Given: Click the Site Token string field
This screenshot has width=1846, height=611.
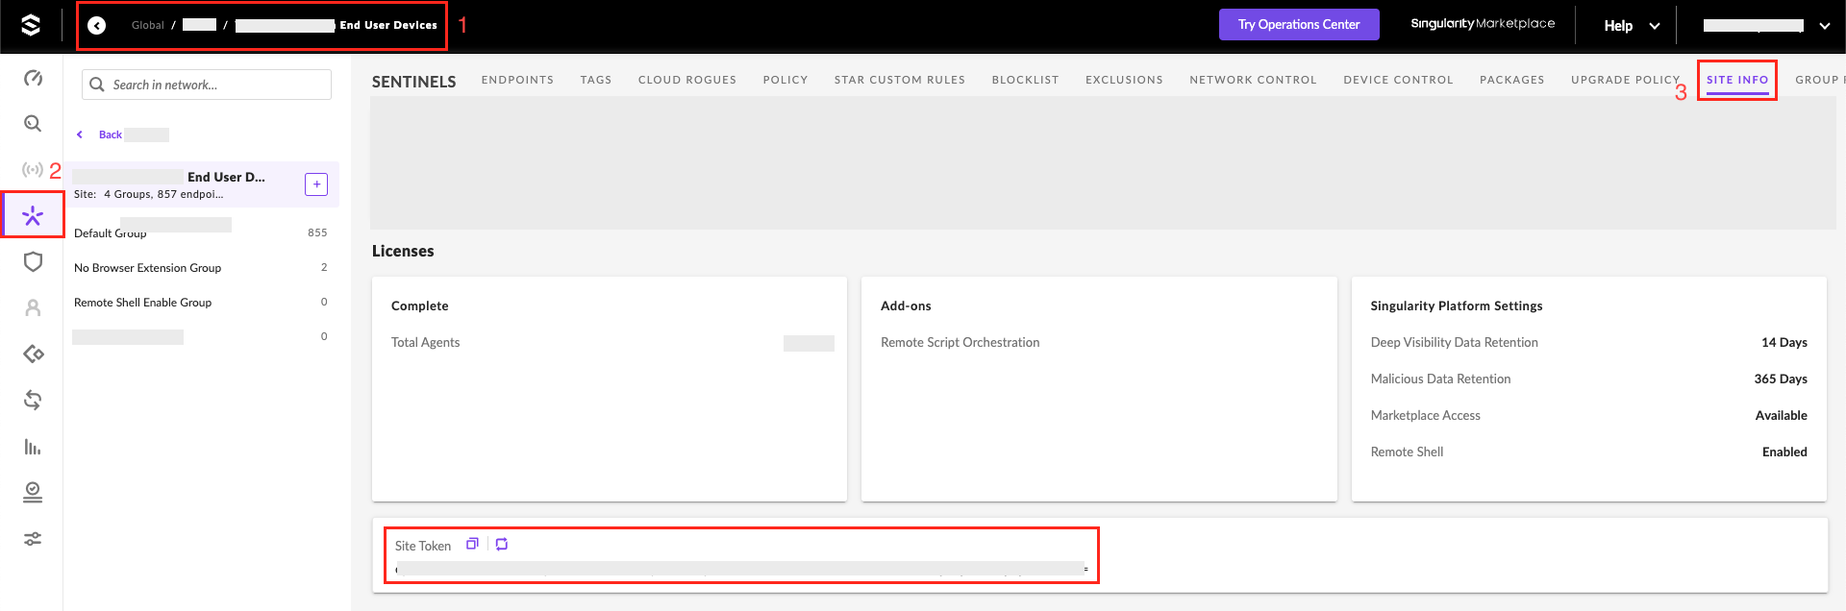Looking at the screenshot, I should pyautogui.click(x=741, y=569).
